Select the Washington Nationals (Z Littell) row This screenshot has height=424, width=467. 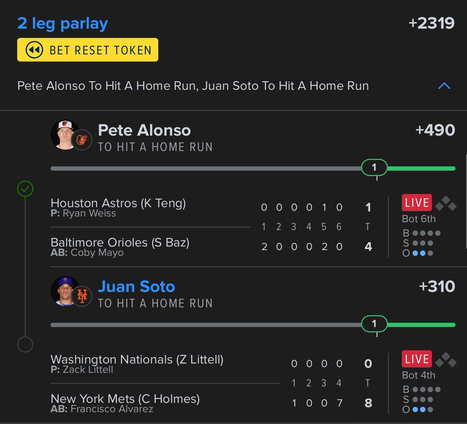(x=137, y=360)
